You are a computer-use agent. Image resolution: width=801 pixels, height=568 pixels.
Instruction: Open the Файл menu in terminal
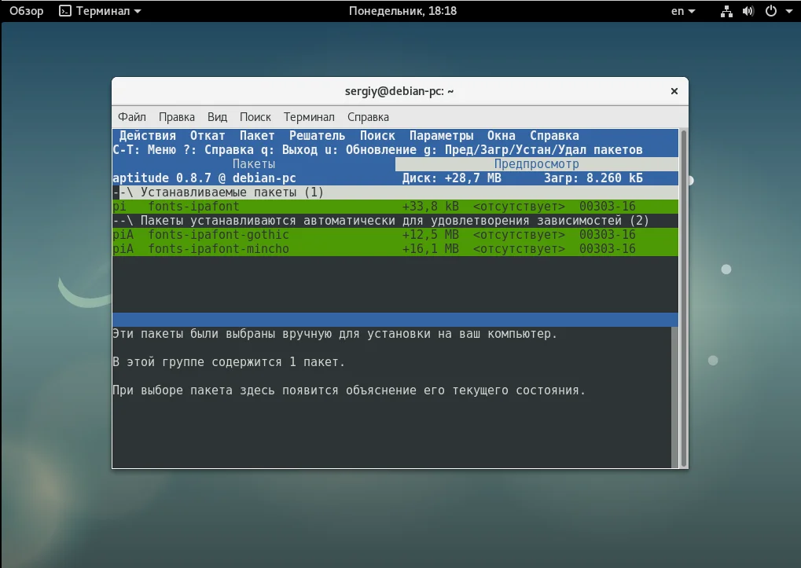click(132, 117)
